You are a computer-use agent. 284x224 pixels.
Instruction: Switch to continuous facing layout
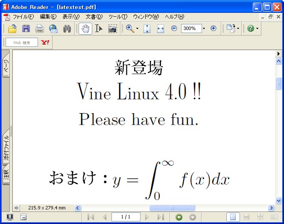pyautogui.click(x=260, y=217)
